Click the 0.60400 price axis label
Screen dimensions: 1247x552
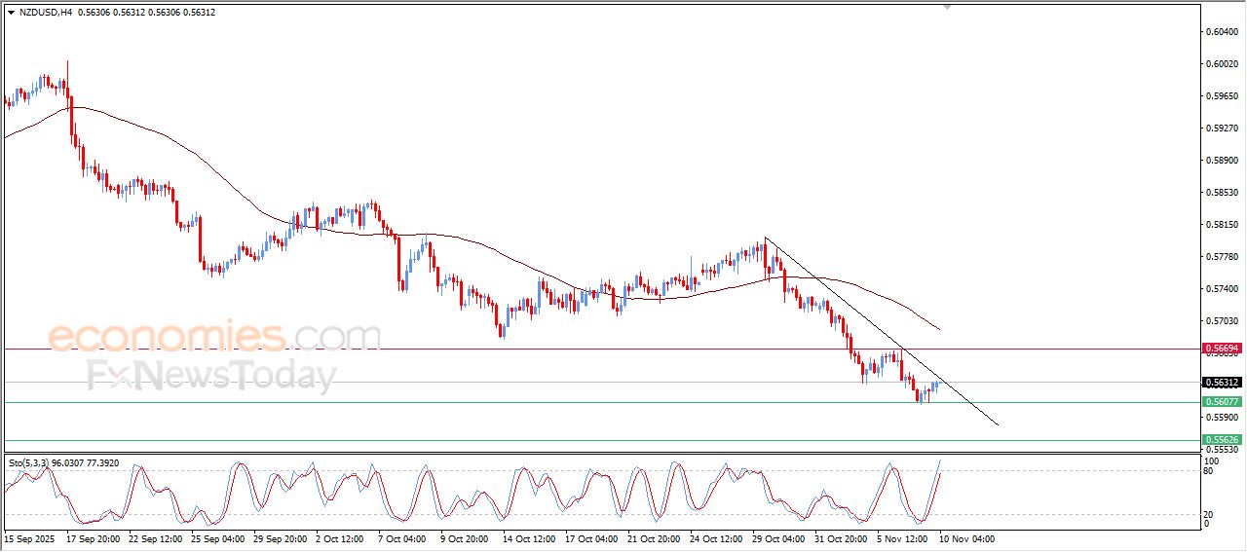1221,31
